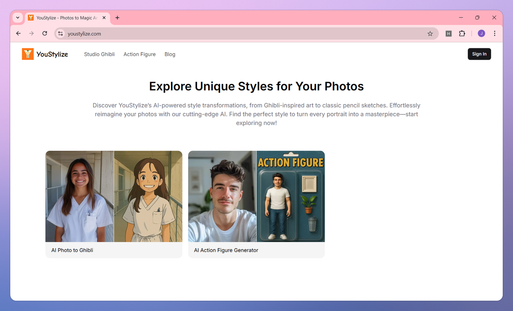Close the YouStylize tab
Screen dimensions: 513x311
pyautogui.click(x=105, y=18)
